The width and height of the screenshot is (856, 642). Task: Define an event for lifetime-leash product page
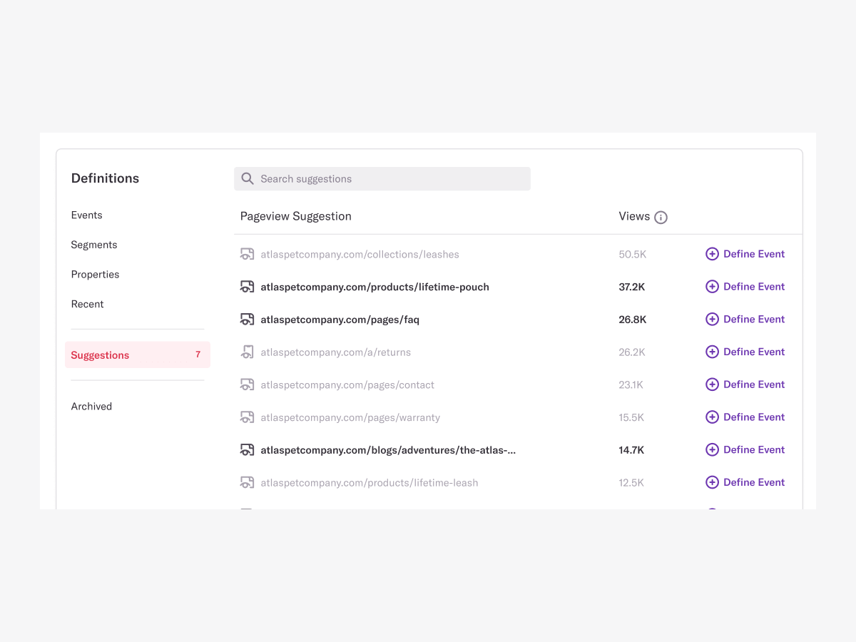pos(753,482)
